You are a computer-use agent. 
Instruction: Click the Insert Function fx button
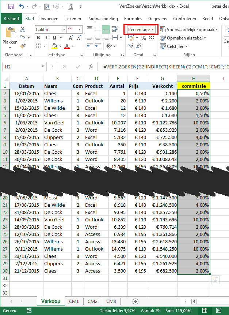(91, 67)
